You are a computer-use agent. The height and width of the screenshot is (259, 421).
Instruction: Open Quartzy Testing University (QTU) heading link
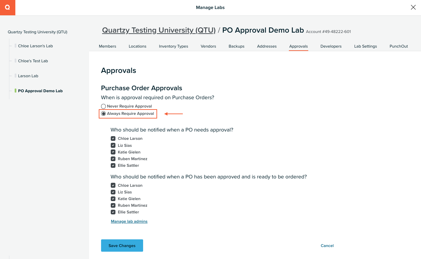pyautogui.click(x=159, y=30)
